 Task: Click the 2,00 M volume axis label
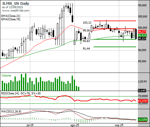click(x=142, y=81)
